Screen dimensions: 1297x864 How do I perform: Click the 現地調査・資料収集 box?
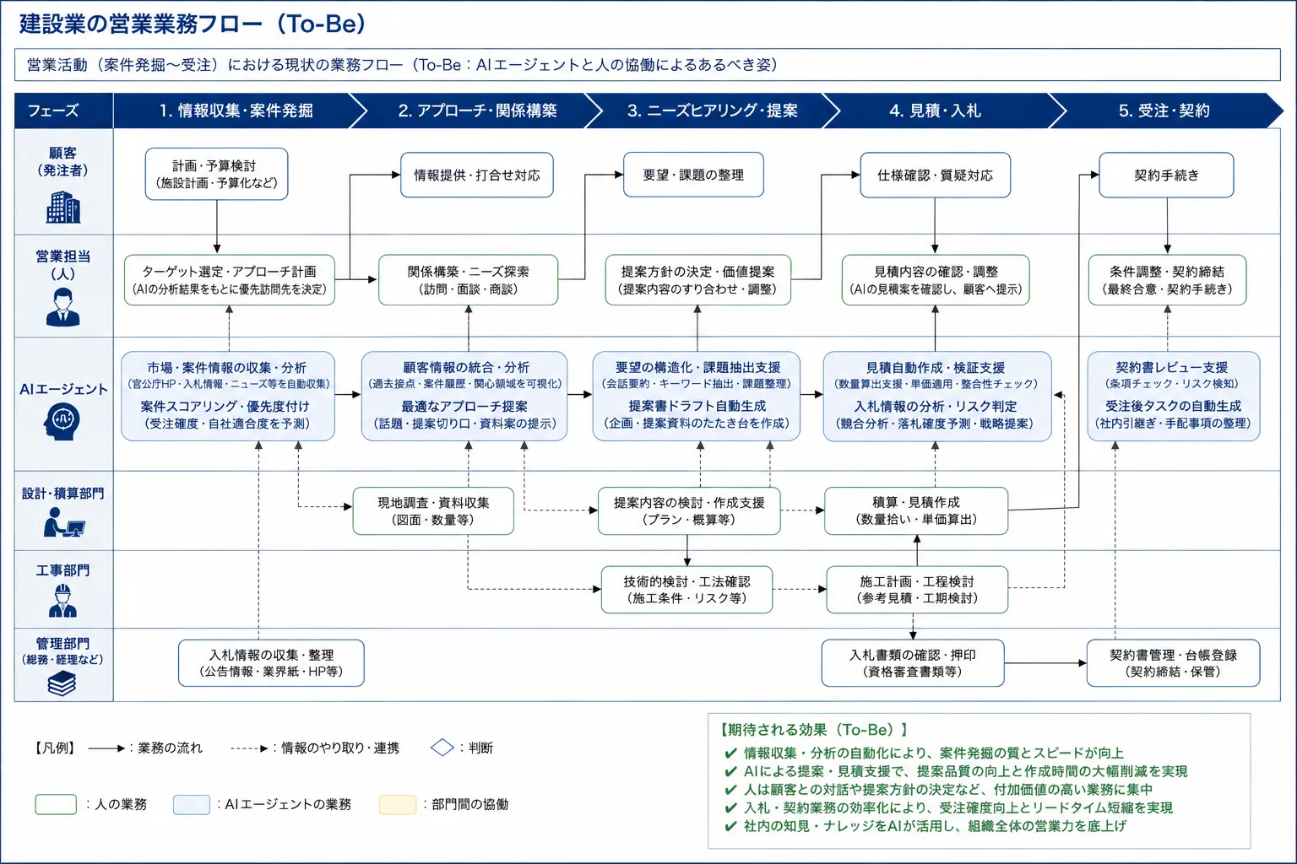[x=433, y=510]
